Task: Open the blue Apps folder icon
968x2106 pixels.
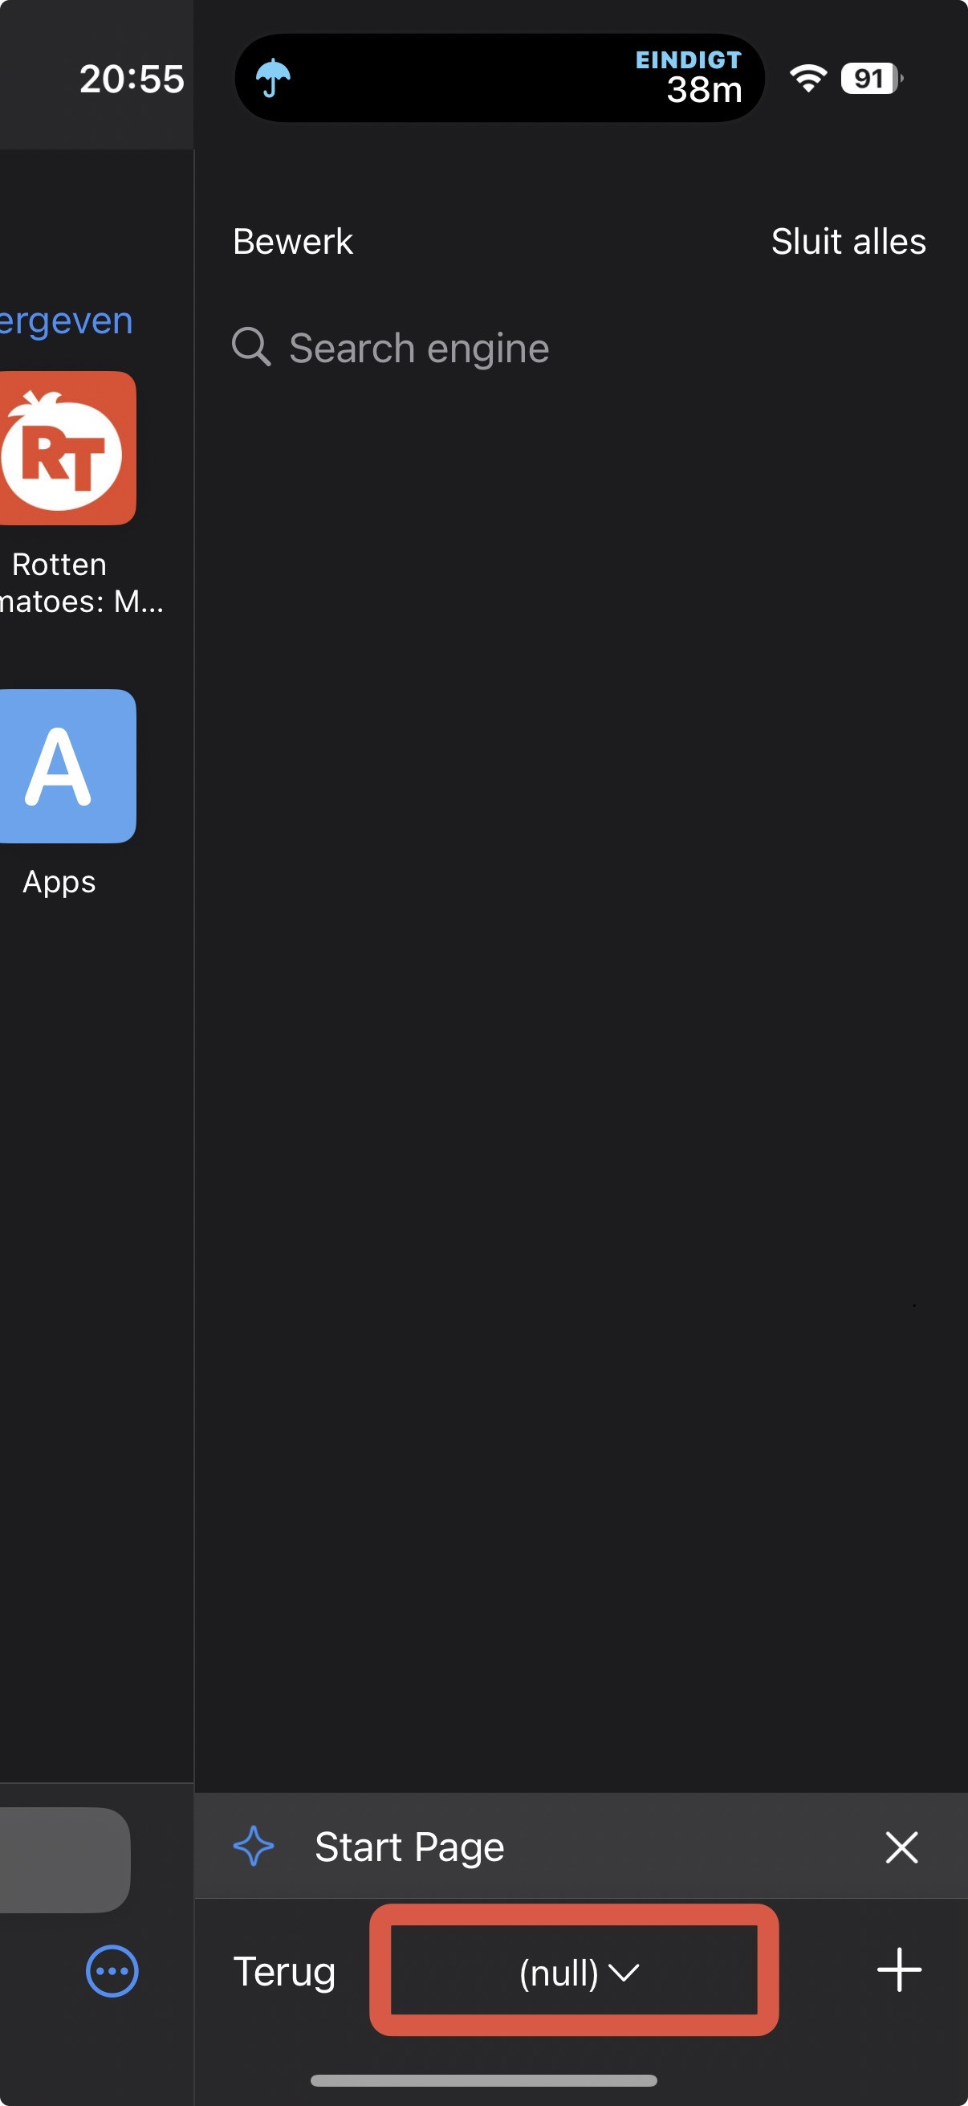Action: tap(67, 766)
